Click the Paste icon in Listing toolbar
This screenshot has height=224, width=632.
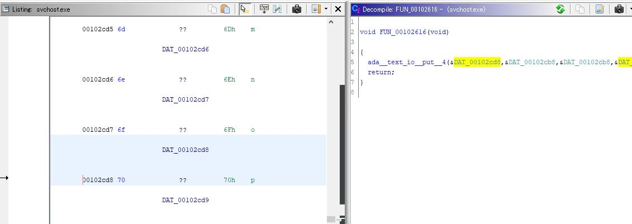[225, 9]
